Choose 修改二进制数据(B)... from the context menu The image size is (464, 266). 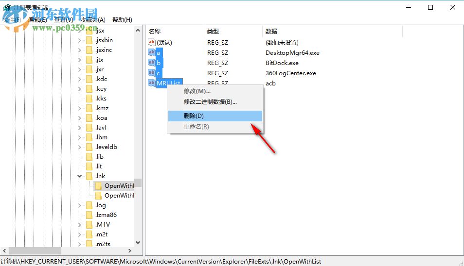pyautogui.click(x=215, y=102)
